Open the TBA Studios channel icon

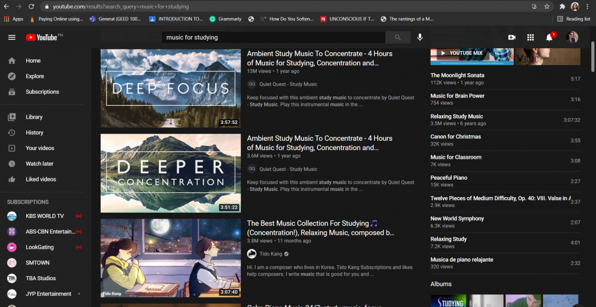(12, 279)
